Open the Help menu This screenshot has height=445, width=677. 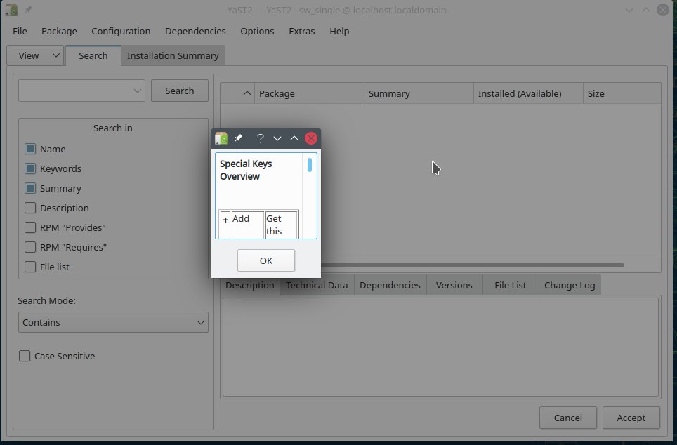click(x=339, y=31)
